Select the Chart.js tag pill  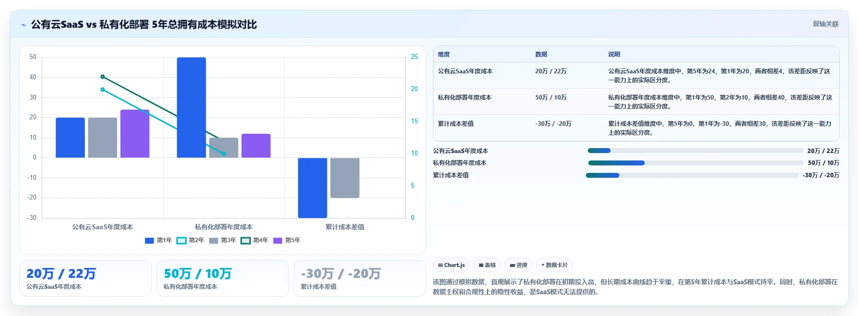click(451, 265)
